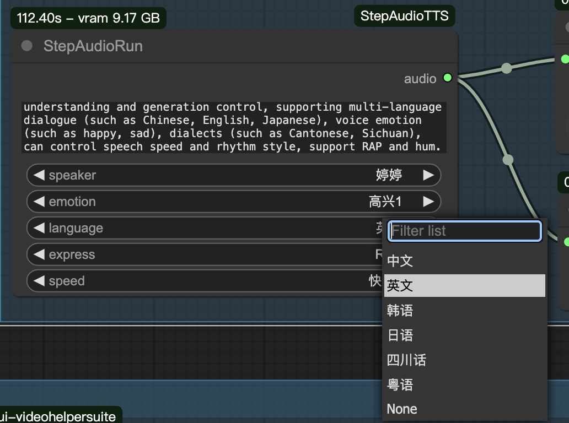
Task: Click previous emotion left arrow
Action: [39, 202]
